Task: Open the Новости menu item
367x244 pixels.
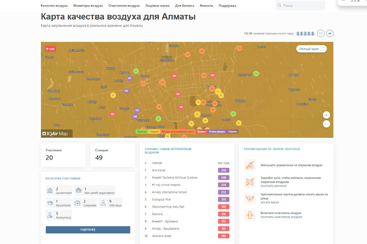Action: tap(206, 6)
